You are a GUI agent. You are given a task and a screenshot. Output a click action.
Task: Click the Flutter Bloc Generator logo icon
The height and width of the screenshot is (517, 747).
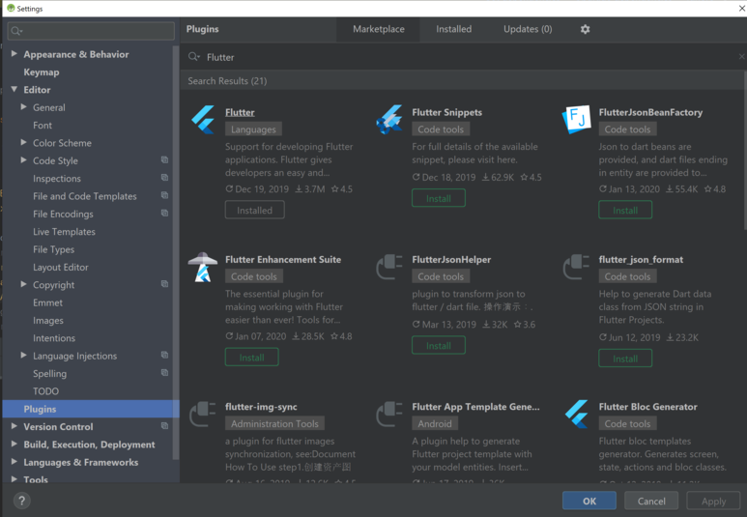click(x=577, y=414)
